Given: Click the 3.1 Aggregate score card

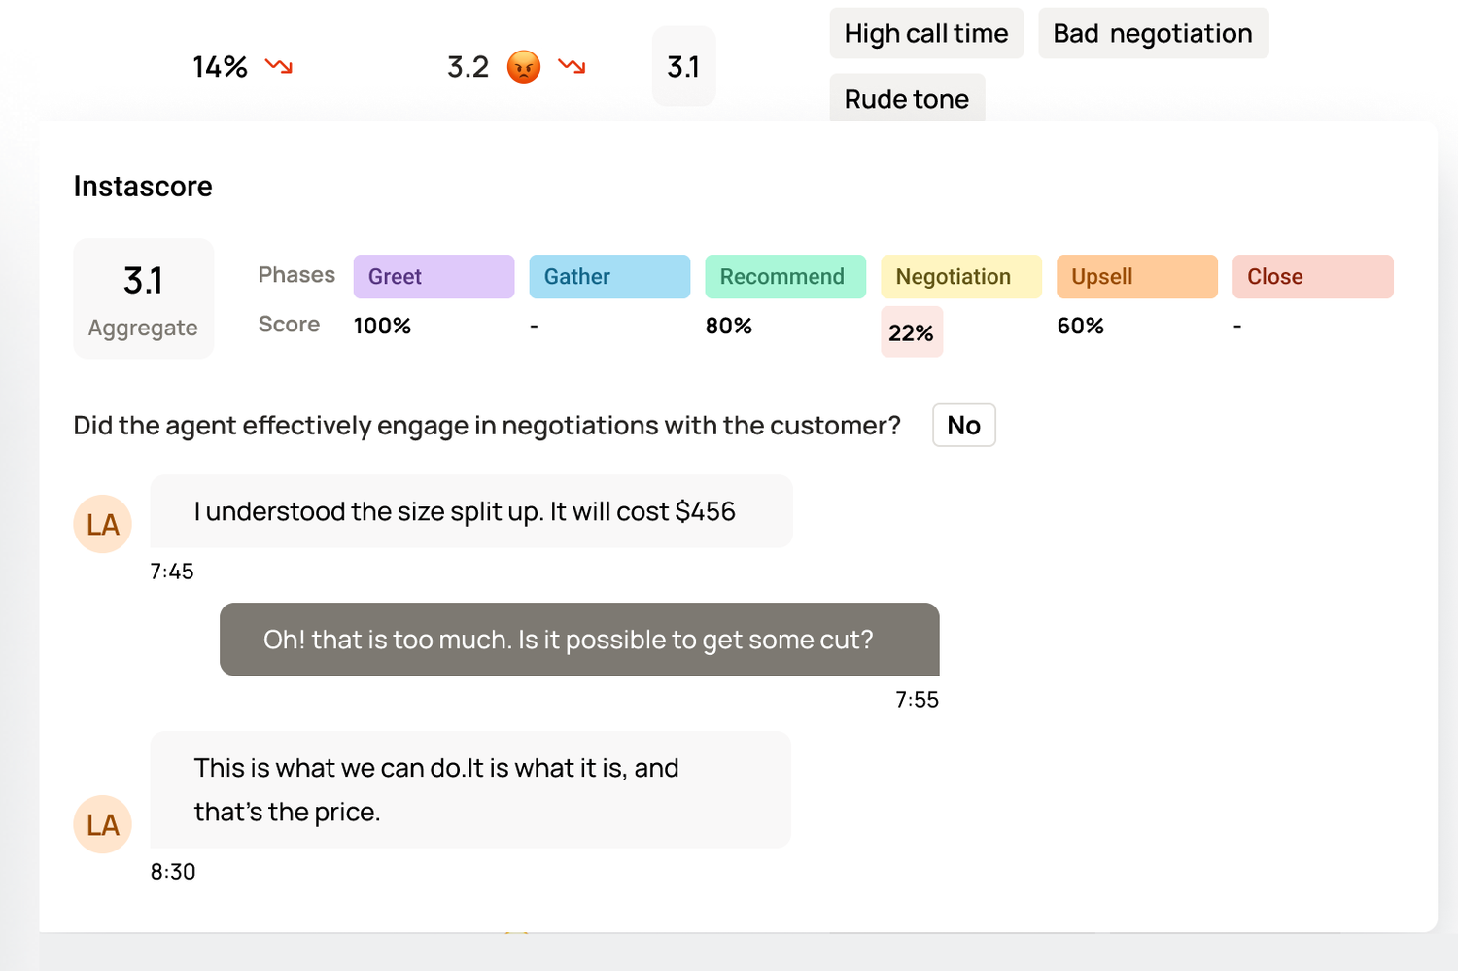Looking at the screenshot, I should [143, 298].
